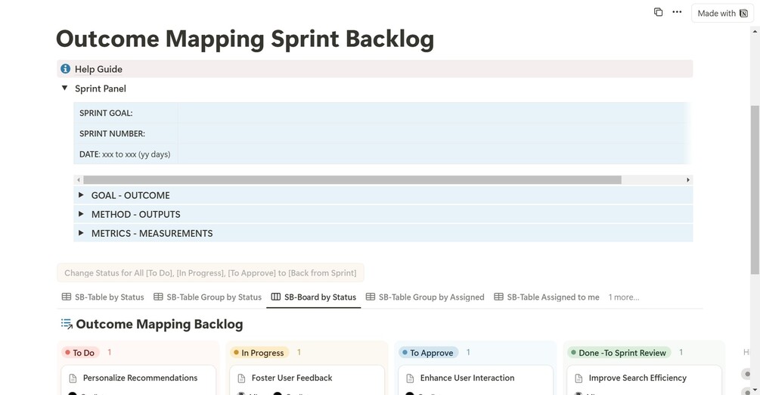Click the Outcome Mapping Backlog list icon
The height and width of the screenshot is (395, 760).
(x=67, y=324)
